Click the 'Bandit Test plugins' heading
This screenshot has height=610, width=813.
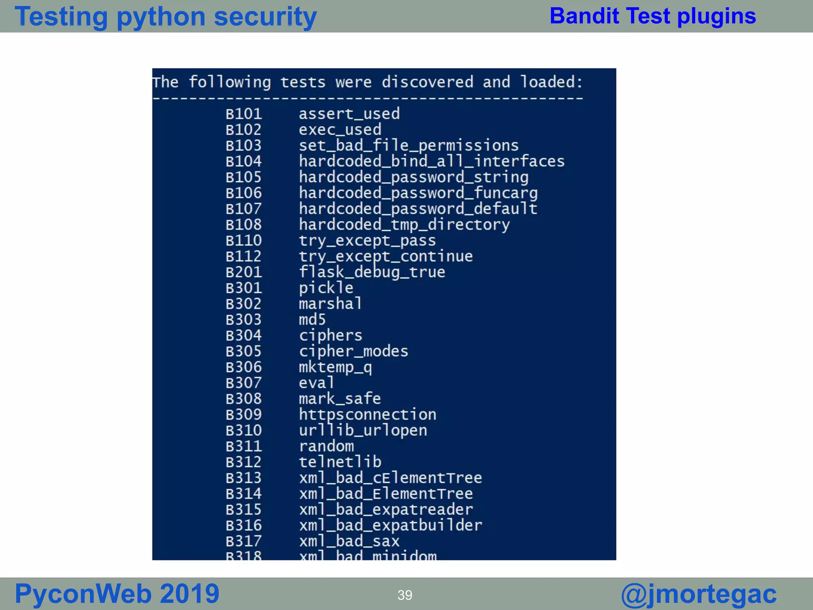pos(653,16)
